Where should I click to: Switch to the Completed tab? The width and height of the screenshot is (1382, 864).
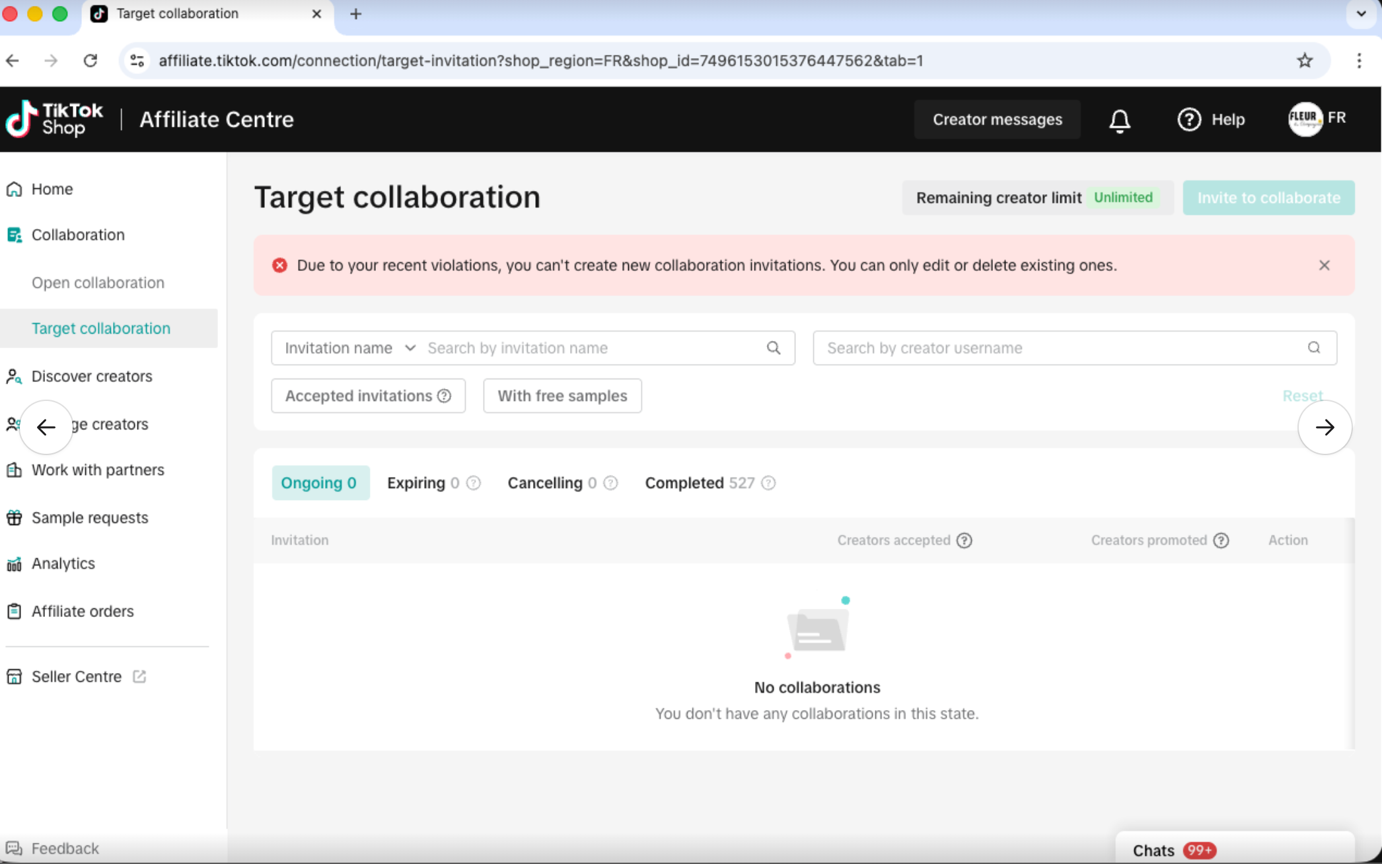tap(700, 483)
